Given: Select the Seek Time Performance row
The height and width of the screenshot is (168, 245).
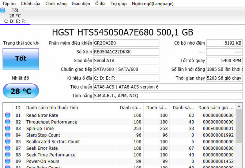Looking at the screenshot, I should (x=119, y=155).
